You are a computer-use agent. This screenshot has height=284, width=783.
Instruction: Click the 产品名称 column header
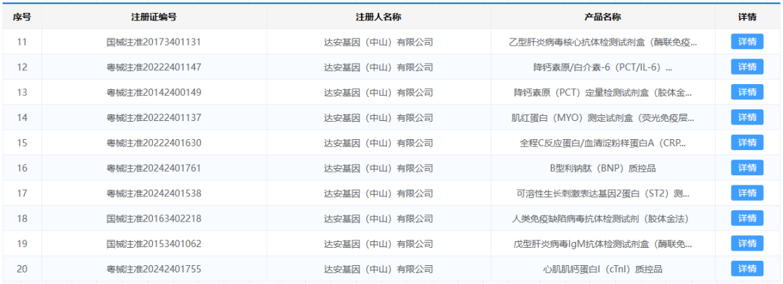point(602,17)
